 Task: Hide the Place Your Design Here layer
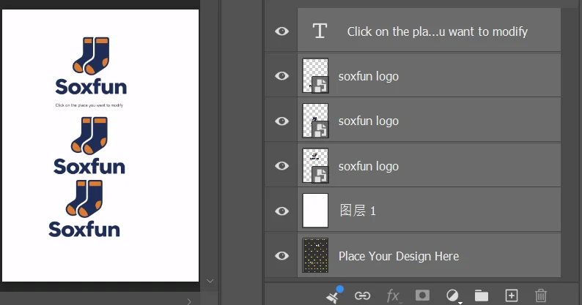pos(281,256)
